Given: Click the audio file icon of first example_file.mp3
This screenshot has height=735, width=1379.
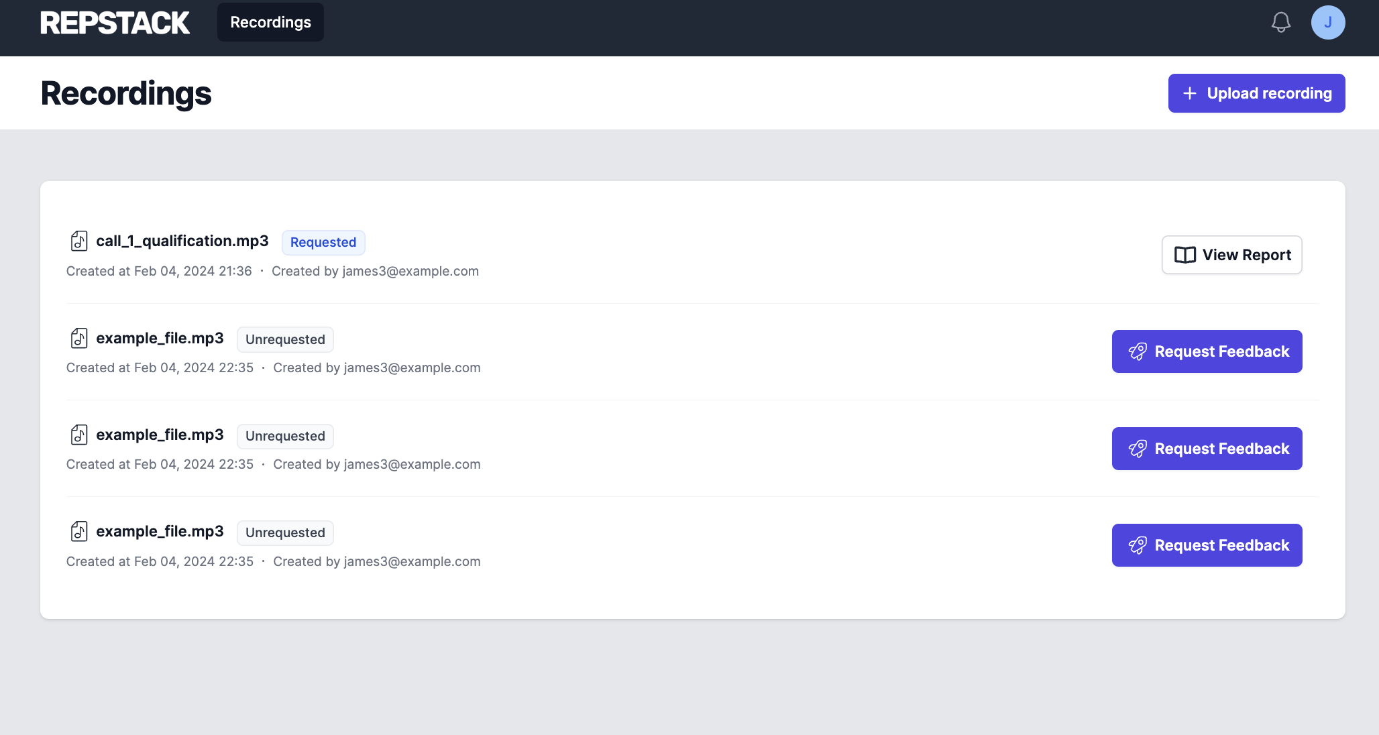Looking at the screenshot, I should tap(79, 338).
